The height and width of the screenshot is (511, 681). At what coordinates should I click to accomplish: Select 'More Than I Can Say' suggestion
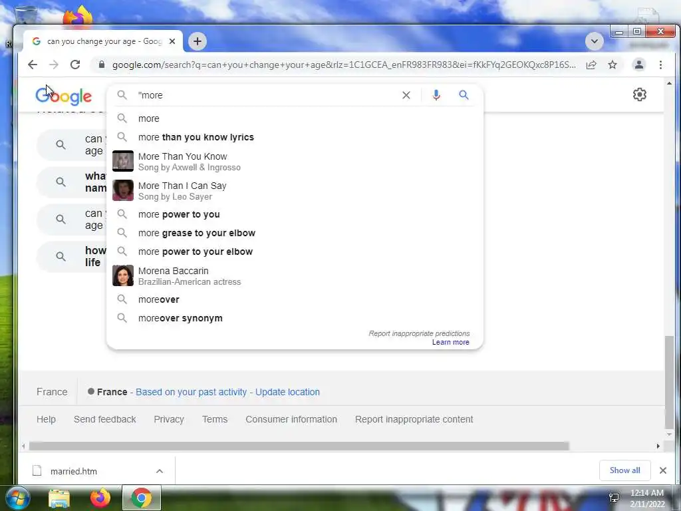(295, 190)
